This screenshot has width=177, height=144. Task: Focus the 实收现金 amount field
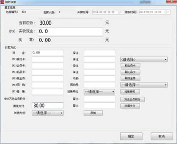tap(70, 31)
